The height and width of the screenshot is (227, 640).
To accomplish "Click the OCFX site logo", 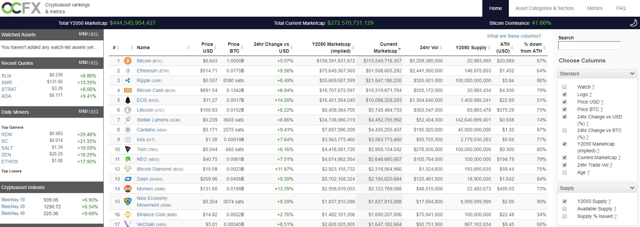I will tap(22, 8).
